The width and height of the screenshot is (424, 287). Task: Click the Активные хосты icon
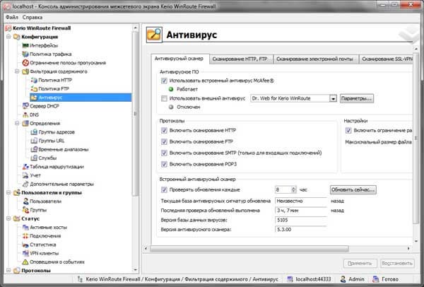(25, 227)
